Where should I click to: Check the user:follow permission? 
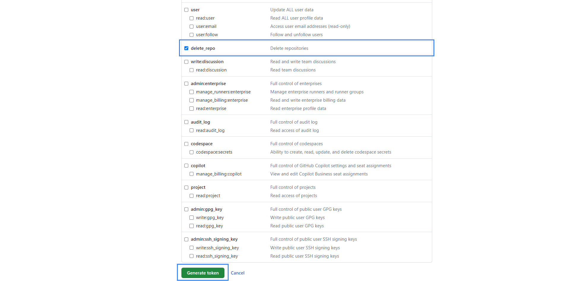[x=191, y=35]
